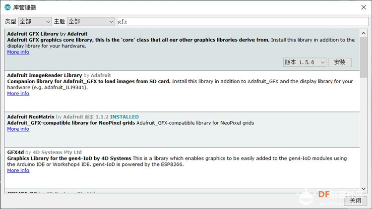Open More info for Adafruit NeoMatrix
Screen dimensions: 372x209
pyautogui.click(x=18, y=129)
